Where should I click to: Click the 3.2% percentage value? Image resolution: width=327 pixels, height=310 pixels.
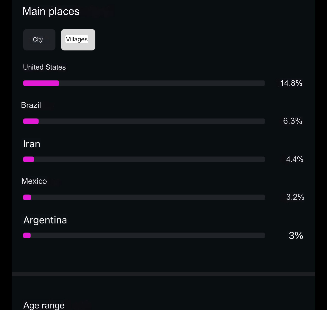(x=295, y=197)
